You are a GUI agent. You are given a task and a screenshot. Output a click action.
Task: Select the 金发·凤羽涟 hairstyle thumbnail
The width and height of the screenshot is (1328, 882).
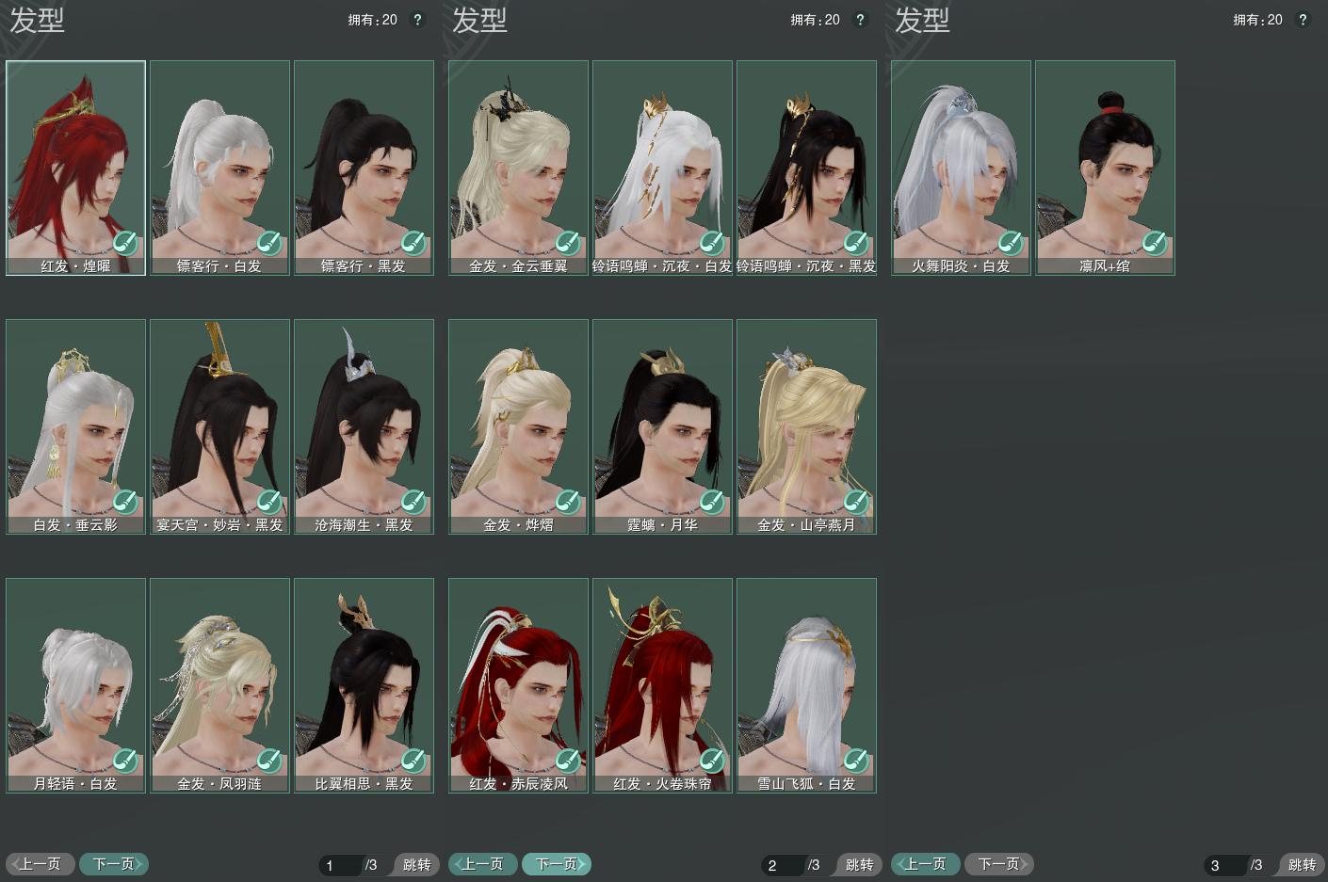pos(220,686)
